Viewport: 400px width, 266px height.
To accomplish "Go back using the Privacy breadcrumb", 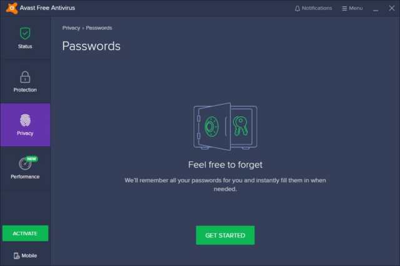I will [71, 28].
